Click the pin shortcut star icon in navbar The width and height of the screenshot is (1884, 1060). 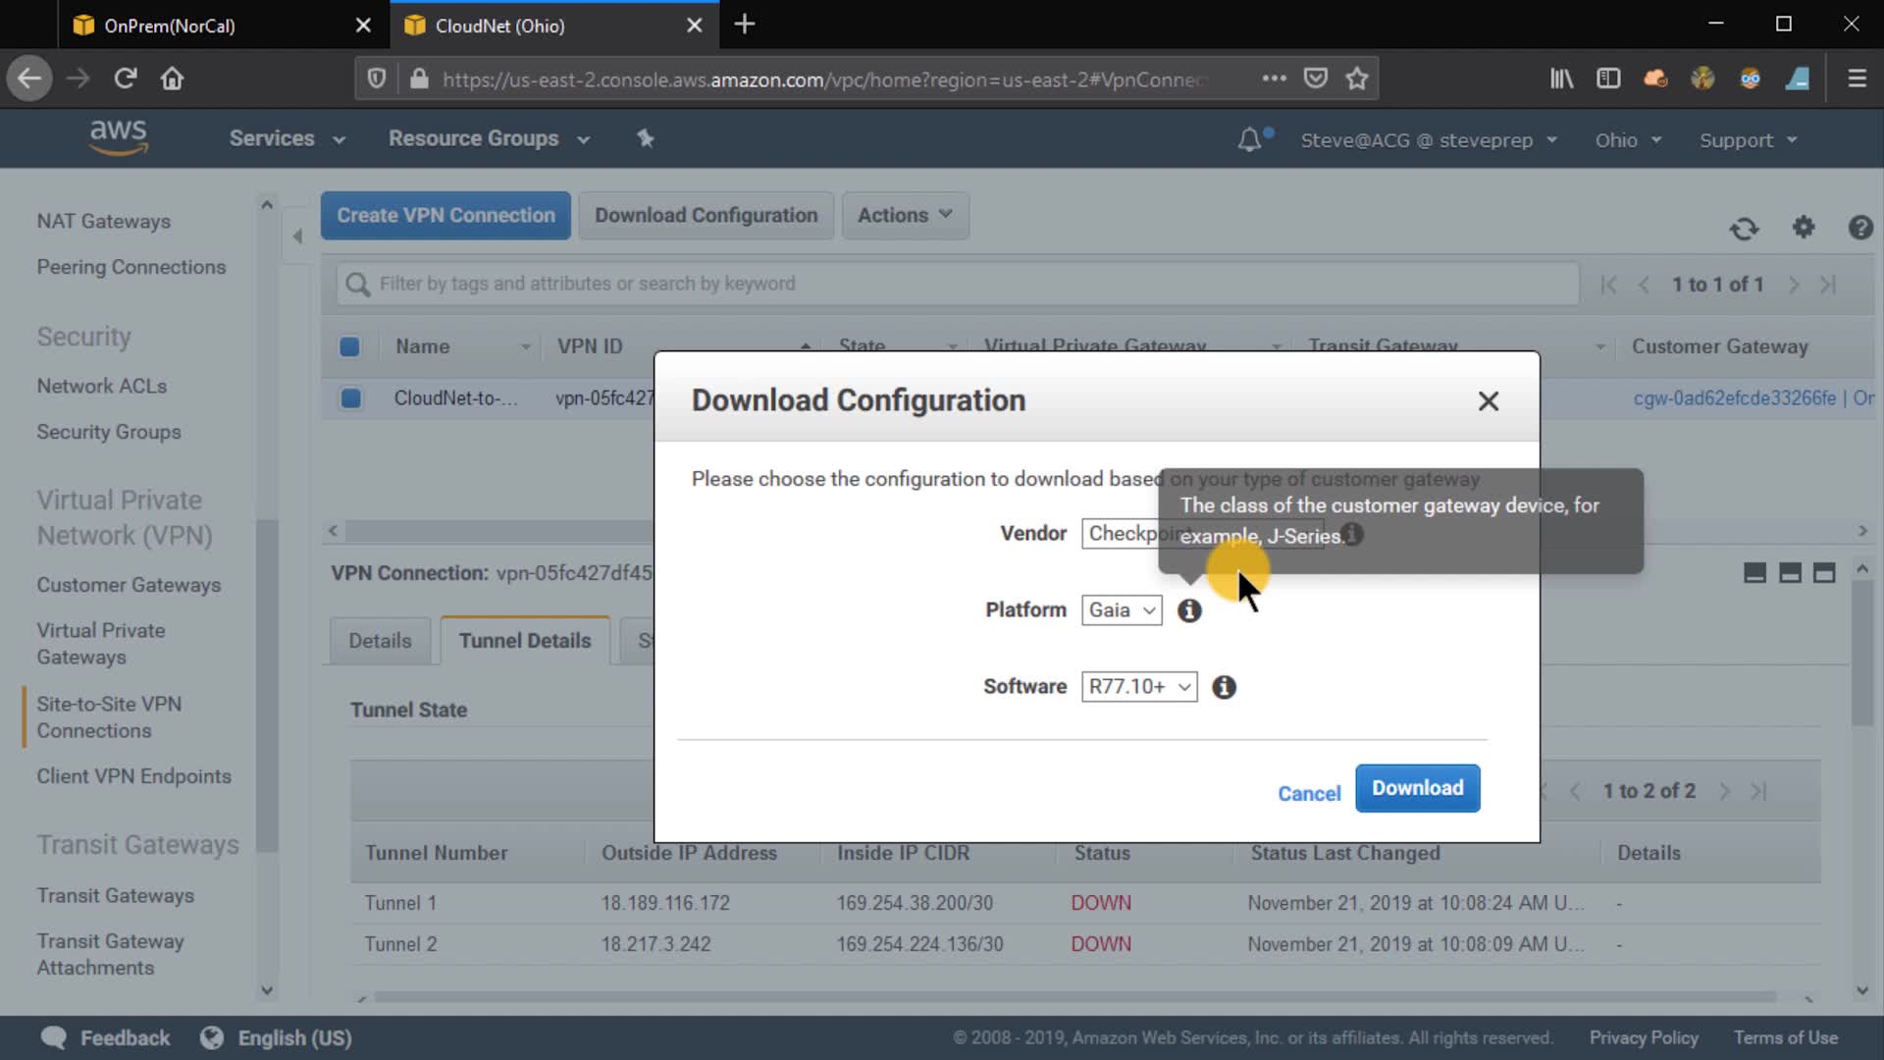645,138
